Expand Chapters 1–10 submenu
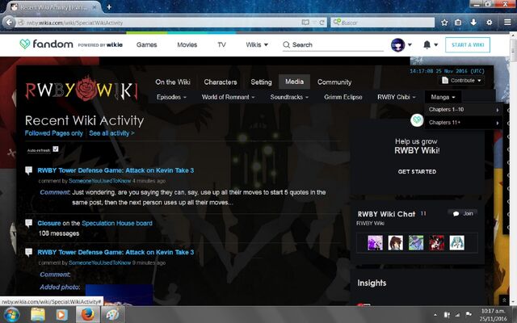Screen dimensions: 517x323 tap(464, 110)
